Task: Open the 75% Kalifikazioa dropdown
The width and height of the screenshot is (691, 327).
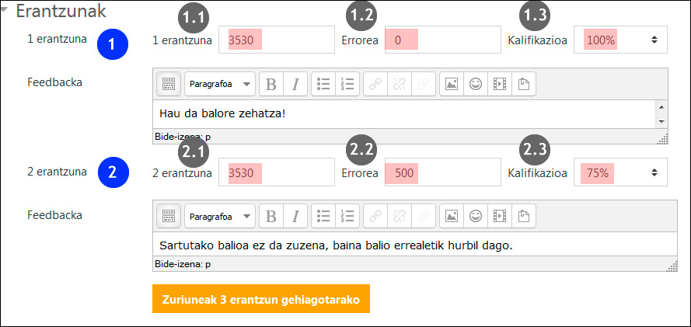Action: tap(619, 172)
